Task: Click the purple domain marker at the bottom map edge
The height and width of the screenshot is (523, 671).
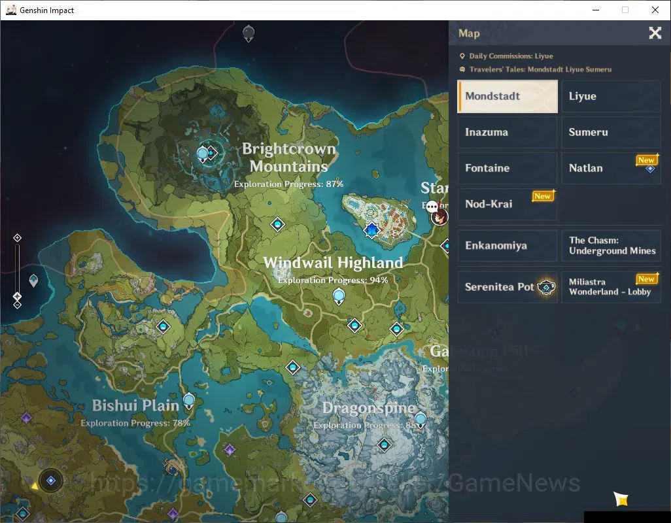Action: coord(173,513)
